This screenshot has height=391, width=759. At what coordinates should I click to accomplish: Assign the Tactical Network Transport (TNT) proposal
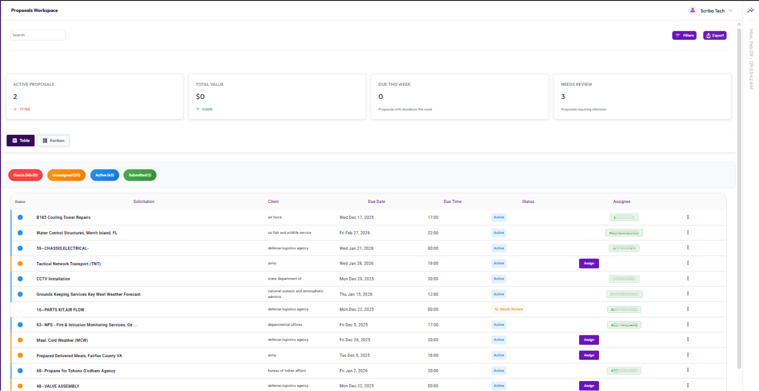click(x=589, y=263)
